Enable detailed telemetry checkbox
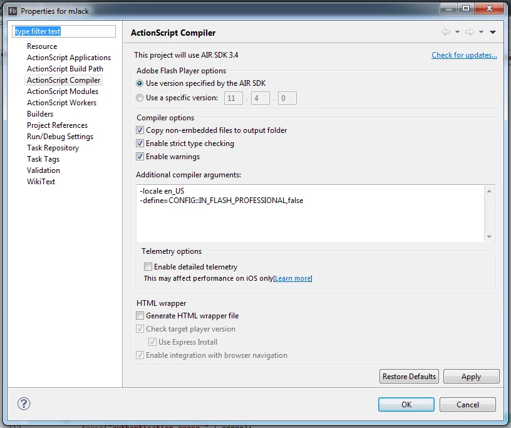The width and height of the screenshot is (511, 428). point(148,267)
